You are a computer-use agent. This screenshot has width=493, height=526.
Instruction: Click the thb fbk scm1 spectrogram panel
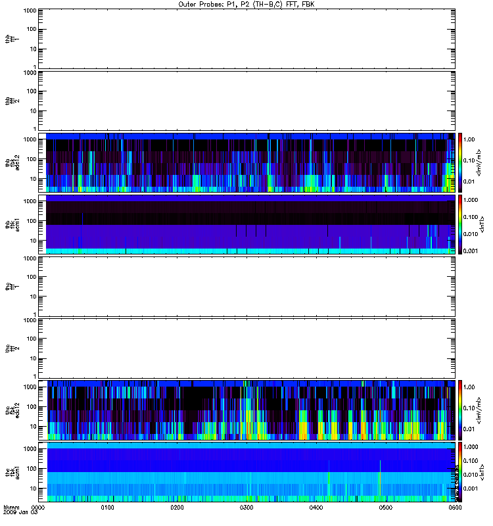[x=247, y=225]
